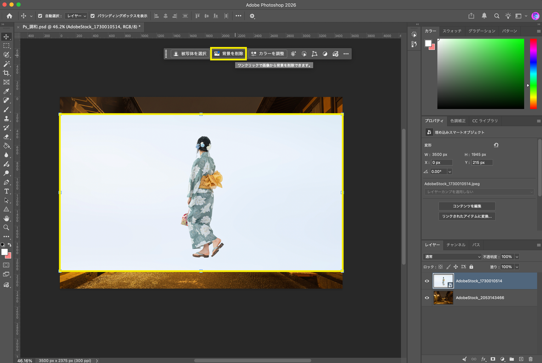Click the コンテンツを編集 button

pos(467,206)
